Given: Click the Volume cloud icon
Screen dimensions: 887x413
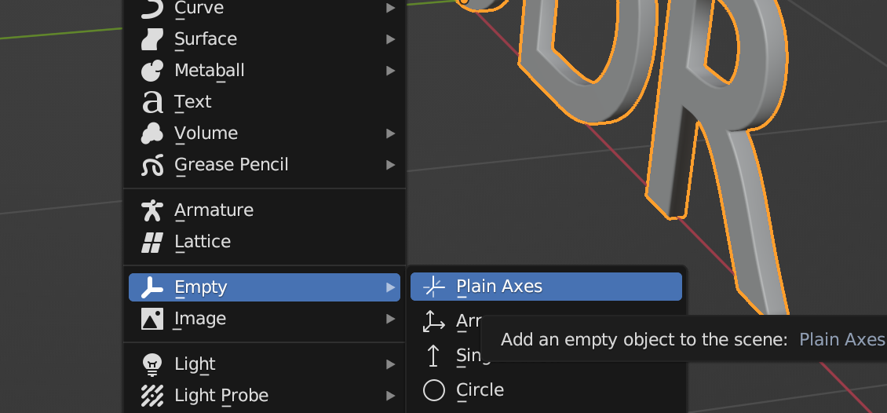Looking at the screenshot, I should [151, 133].
